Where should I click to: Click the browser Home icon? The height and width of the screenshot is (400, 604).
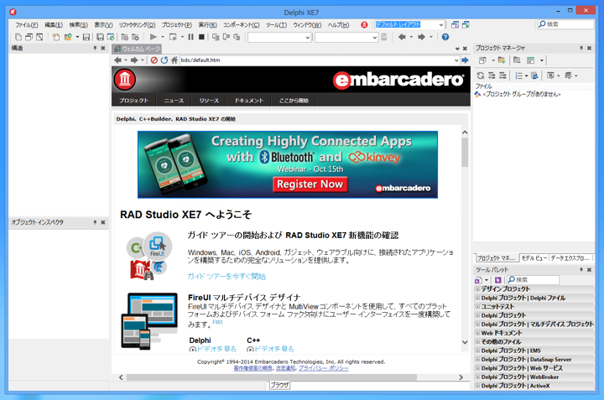click(174, 60)
